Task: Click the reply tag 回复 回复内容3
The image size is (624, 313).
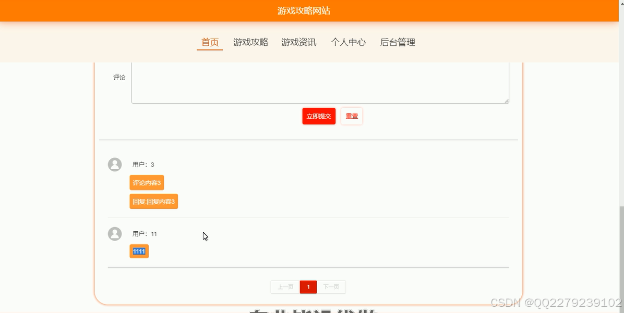Action: (x=153, y=201)
